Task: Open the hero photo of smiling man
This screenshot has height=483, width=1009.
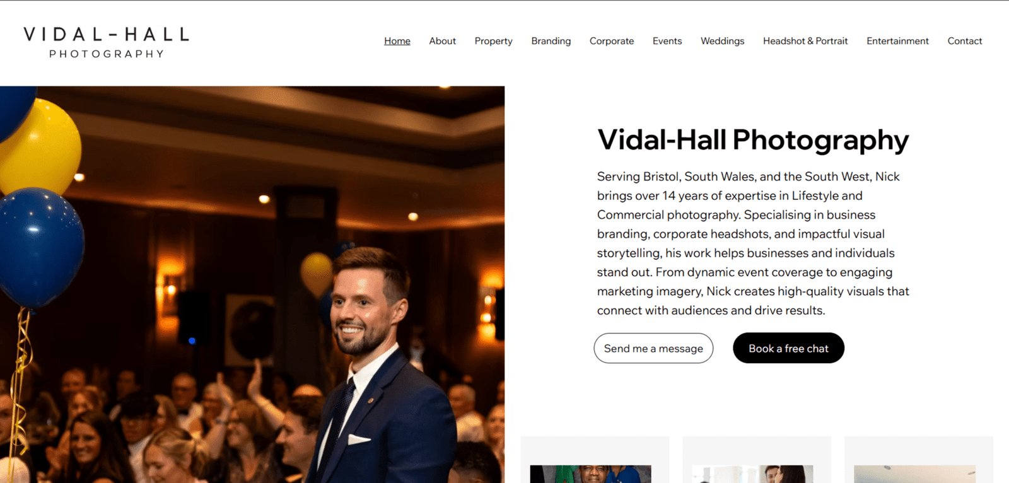Action: tap(252, 284)
